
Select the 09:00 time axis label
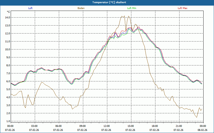[83, 126]
